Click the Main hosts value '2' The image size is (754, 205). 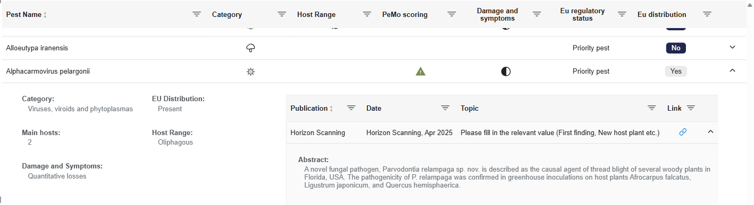click(30, 142)
